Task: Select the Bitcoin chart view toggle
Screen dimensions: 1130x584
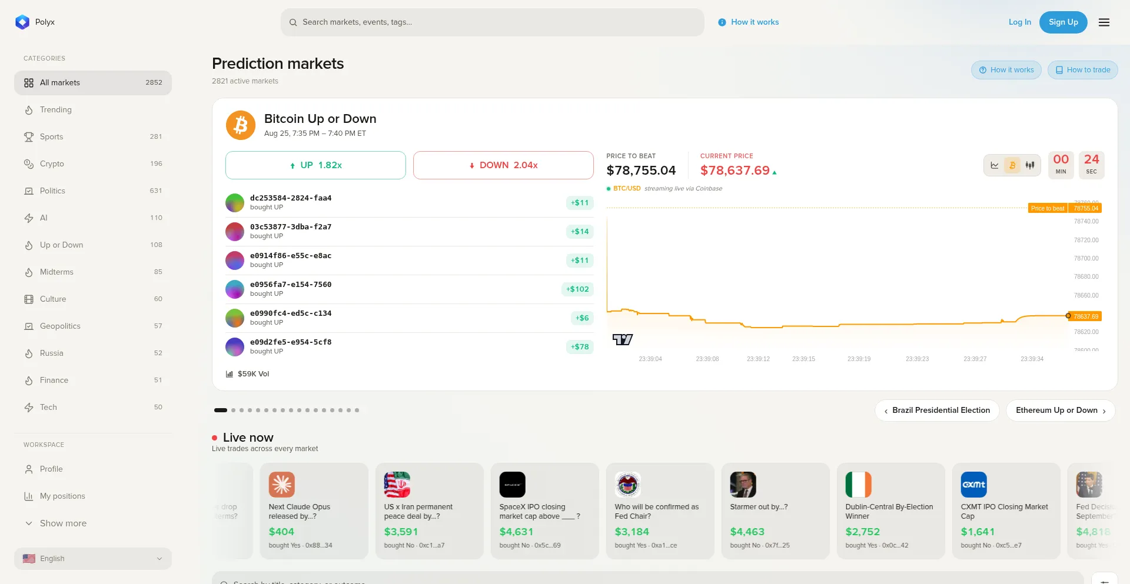Action: (1012, 165)
